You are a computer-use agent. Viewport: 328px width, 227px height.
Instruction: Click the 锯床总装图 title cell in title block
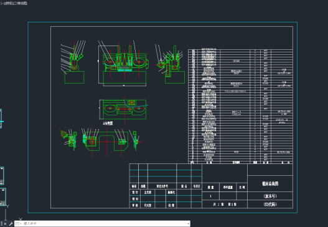(x=270, y=184)
